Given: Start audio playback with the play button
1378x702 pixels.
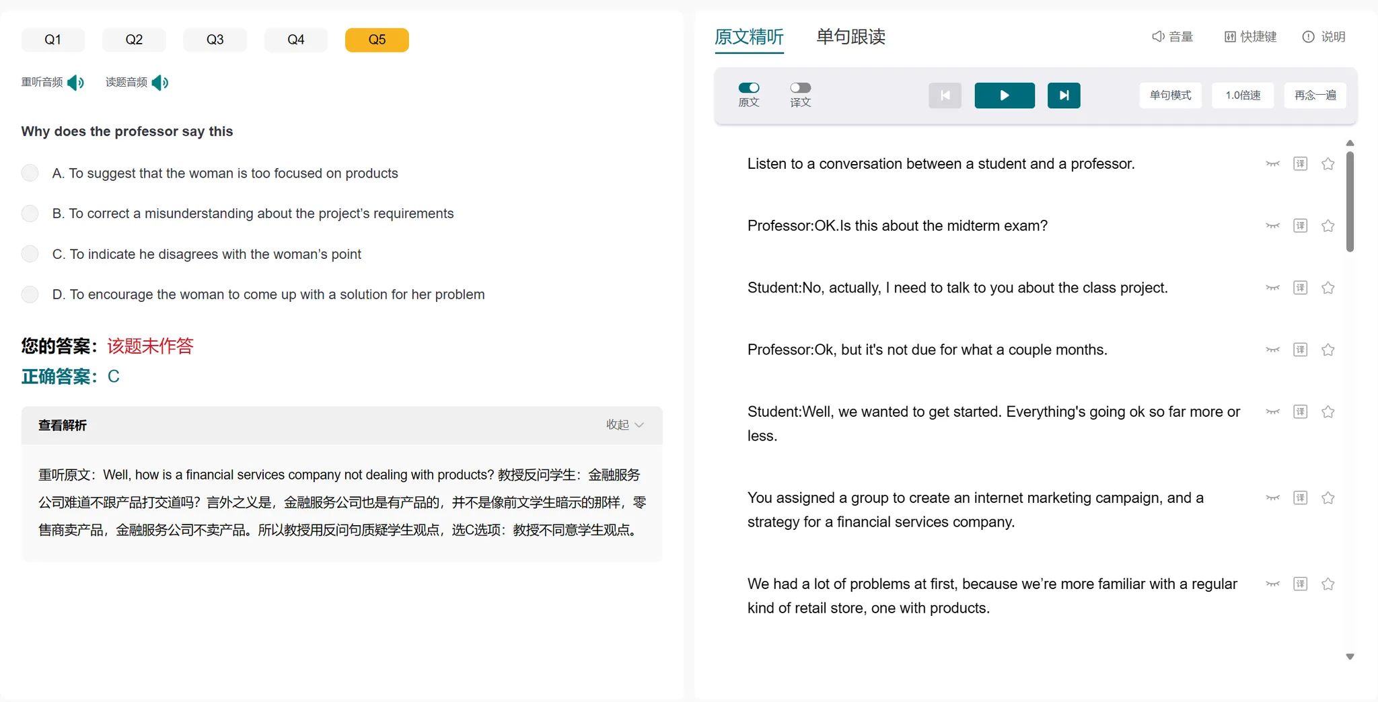Looking at the screenshot, I should [1005, 95].
